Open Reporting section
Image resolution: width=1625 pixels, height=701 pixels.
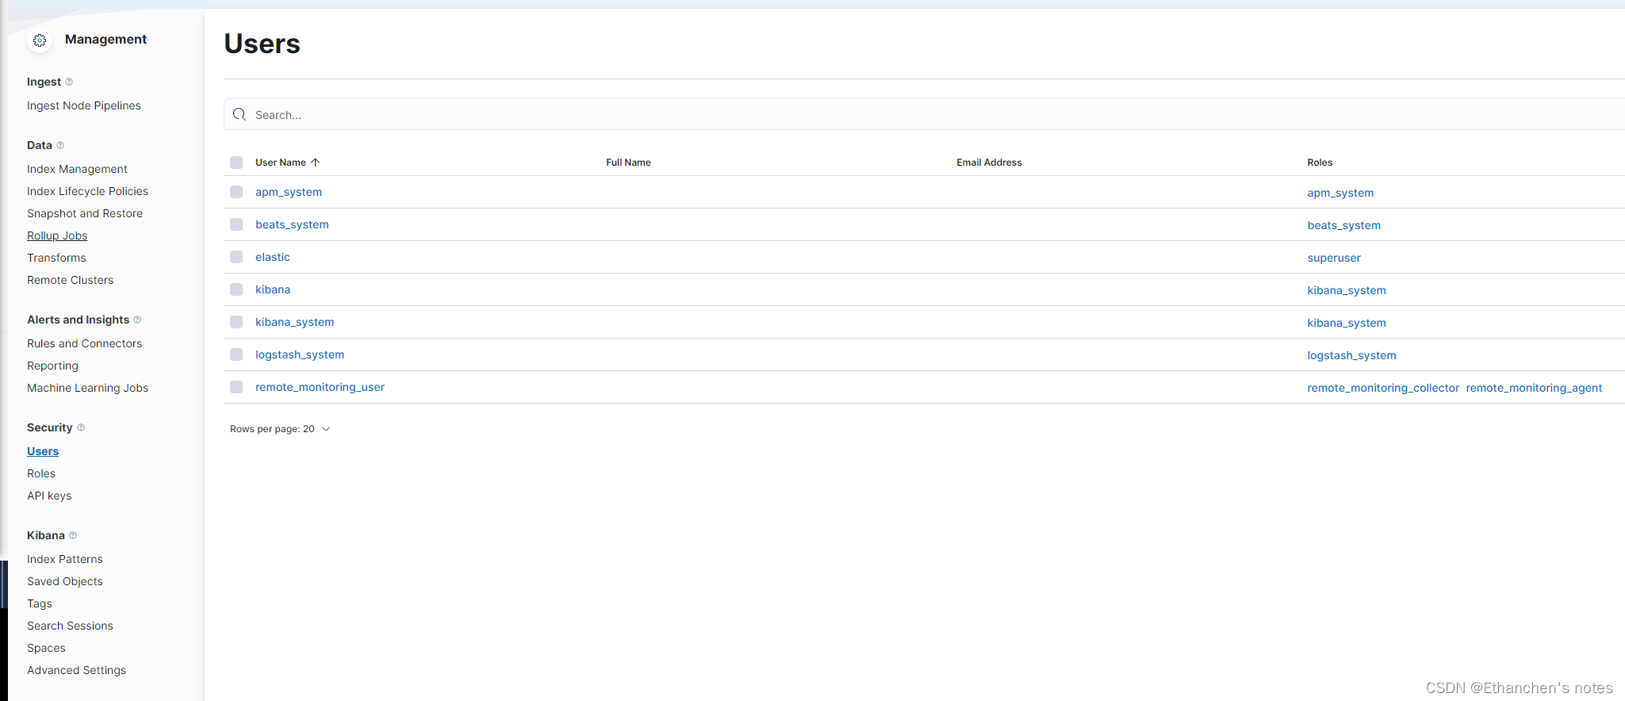tap(52, 366)
